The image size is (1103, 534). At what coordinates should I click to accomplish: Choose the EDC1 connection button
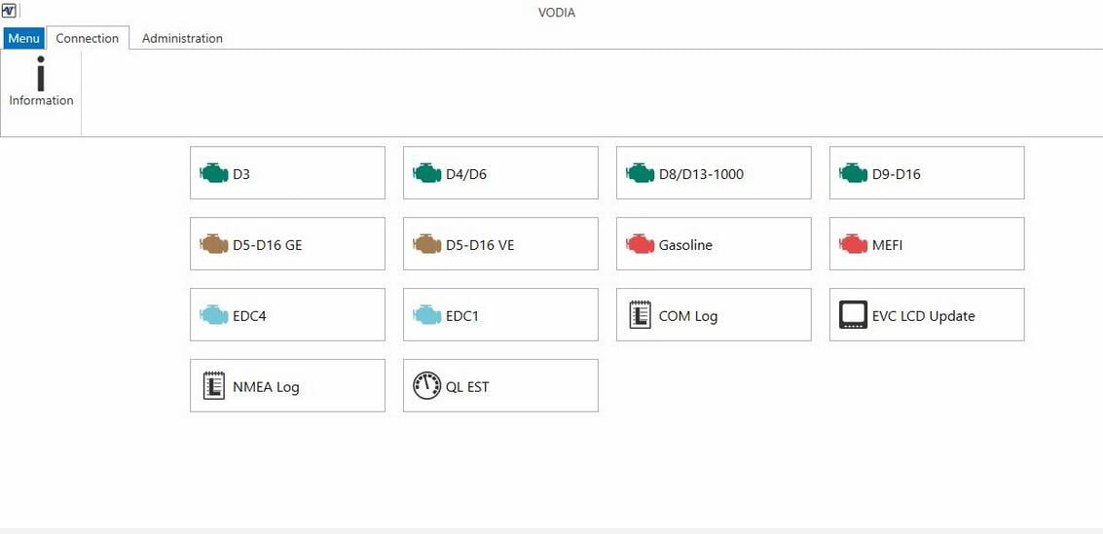coord(500,315)
